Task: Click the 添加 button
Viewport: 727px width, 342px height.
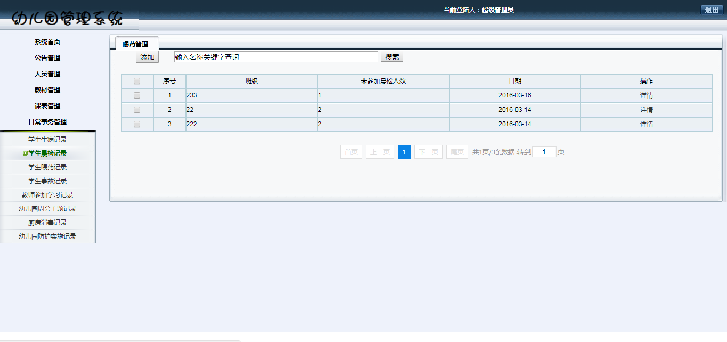Action: click(147, 57)
